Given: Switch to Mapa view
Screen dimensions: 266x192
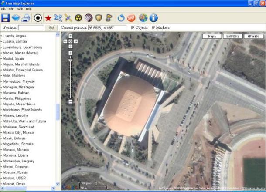Looking at the screenshot, I should (212, 36).
